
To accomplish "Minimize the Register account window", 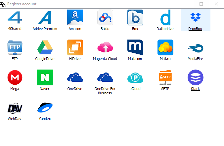I will (x=186, y=4).
